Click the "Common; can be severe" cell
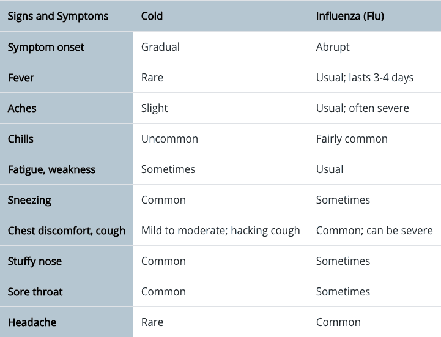The height and width of the screenshot is (337, 441). (x=374, y=231)
